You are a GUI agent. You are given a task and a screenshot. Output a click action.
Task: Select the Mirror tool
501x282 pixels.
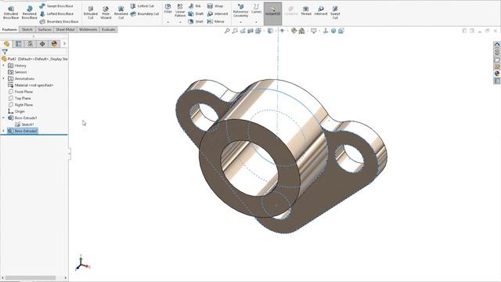click(x=216, y=21)
